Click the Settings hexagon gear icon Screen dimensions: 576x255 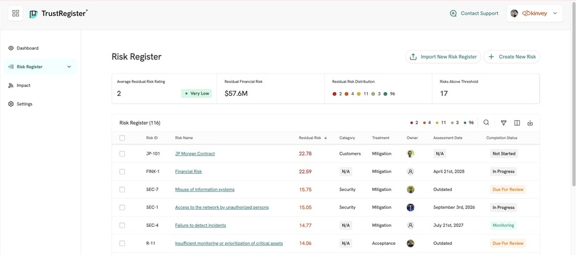[x=11, y=104]
